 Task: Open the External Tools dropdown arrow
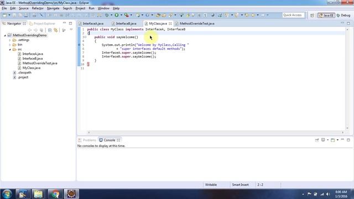tap(131, 15)
